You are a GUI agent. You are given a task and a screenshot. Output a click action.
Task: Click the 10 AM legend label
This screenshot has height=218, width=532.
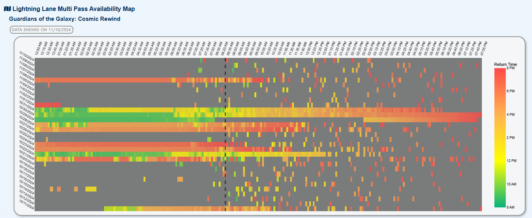click(512, 184)
